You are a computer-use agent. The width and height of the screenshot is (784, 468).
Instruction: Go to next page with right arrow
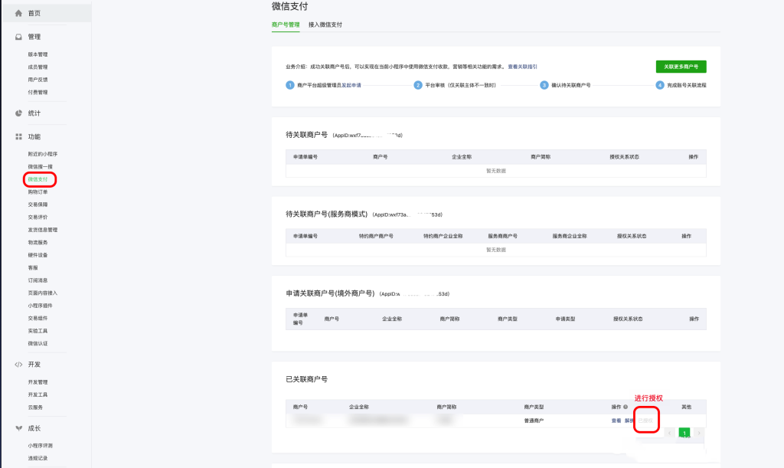pyautogui.click(x=697, y=434)
